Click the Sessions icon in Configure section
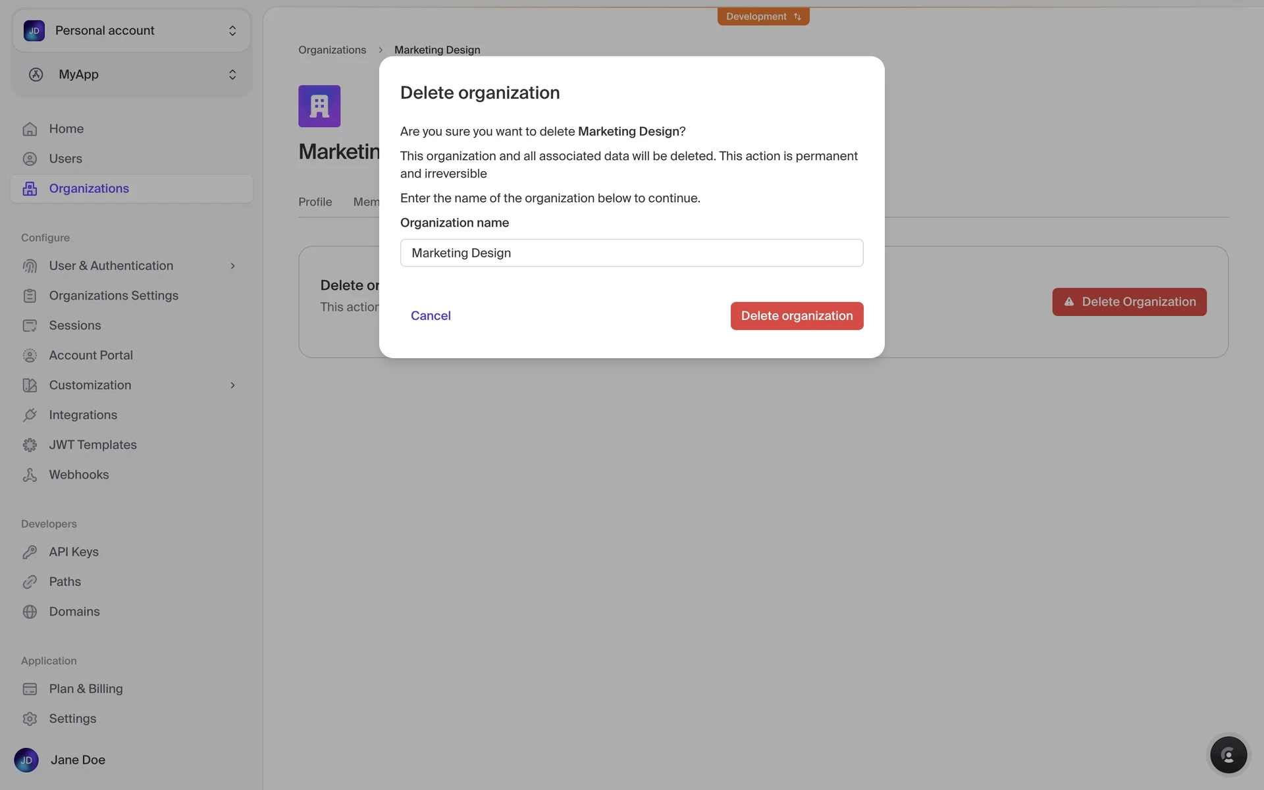1264x790 pixels. (30, 326)
